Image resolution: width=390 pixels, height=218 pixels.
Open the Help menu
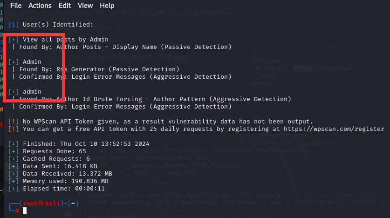(107, 6)
